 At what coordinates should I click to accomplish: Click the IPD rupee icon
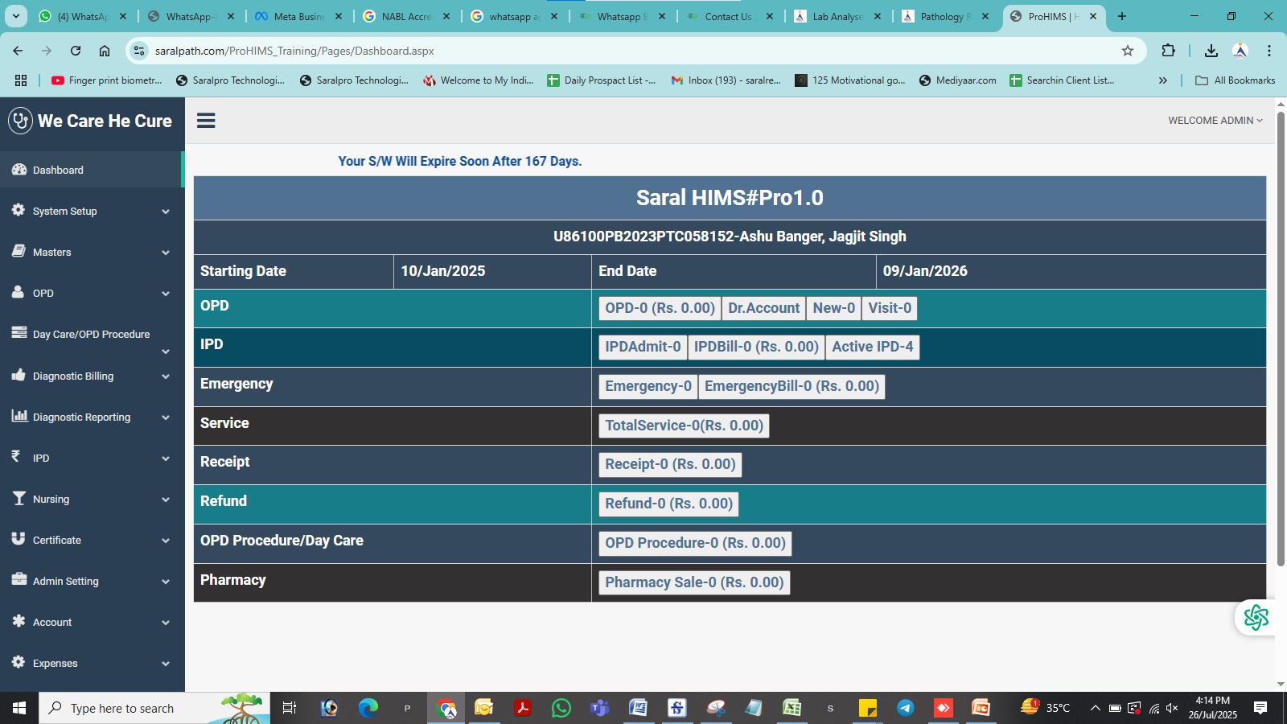point(16,456)
